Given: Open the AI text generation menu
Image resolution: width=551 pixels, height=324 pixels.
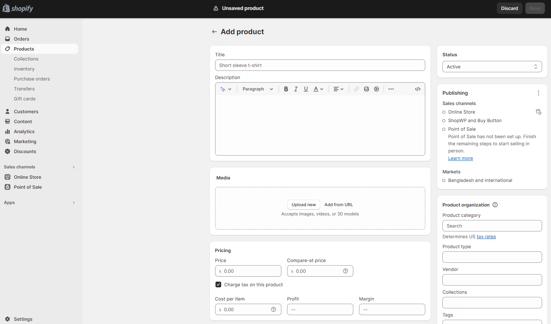Looking at the screenshot, I should click(x=226, y=89).
